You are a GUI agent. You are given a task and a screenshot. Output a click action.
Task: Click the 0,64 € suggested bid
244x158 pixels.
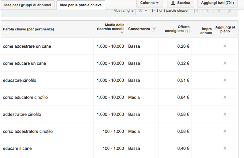pyautogui.click(x=183, y=97)
